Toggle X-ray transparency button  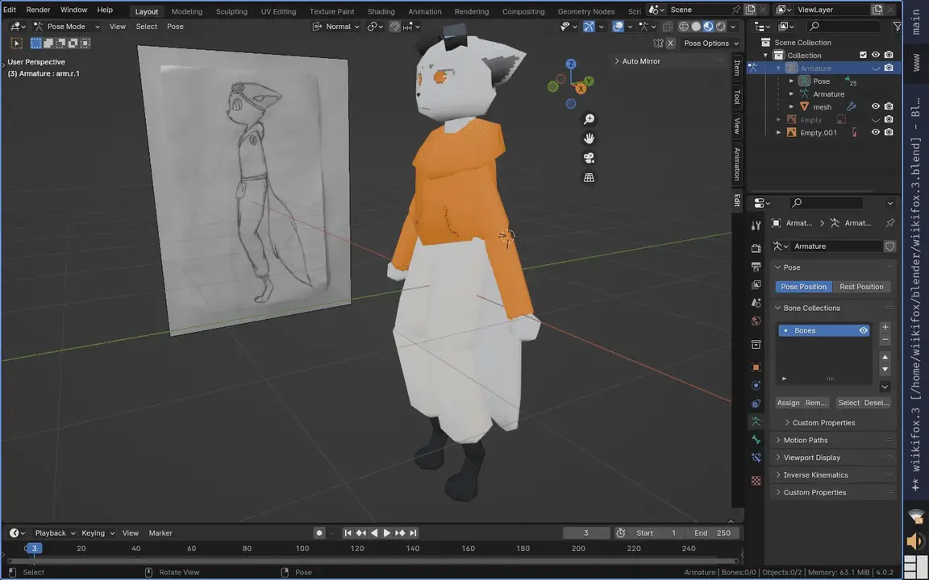[668, 27]
